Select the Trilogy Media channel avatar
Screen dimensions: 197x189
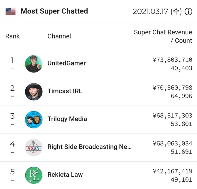pyautogui.click(x=34, y=119)
